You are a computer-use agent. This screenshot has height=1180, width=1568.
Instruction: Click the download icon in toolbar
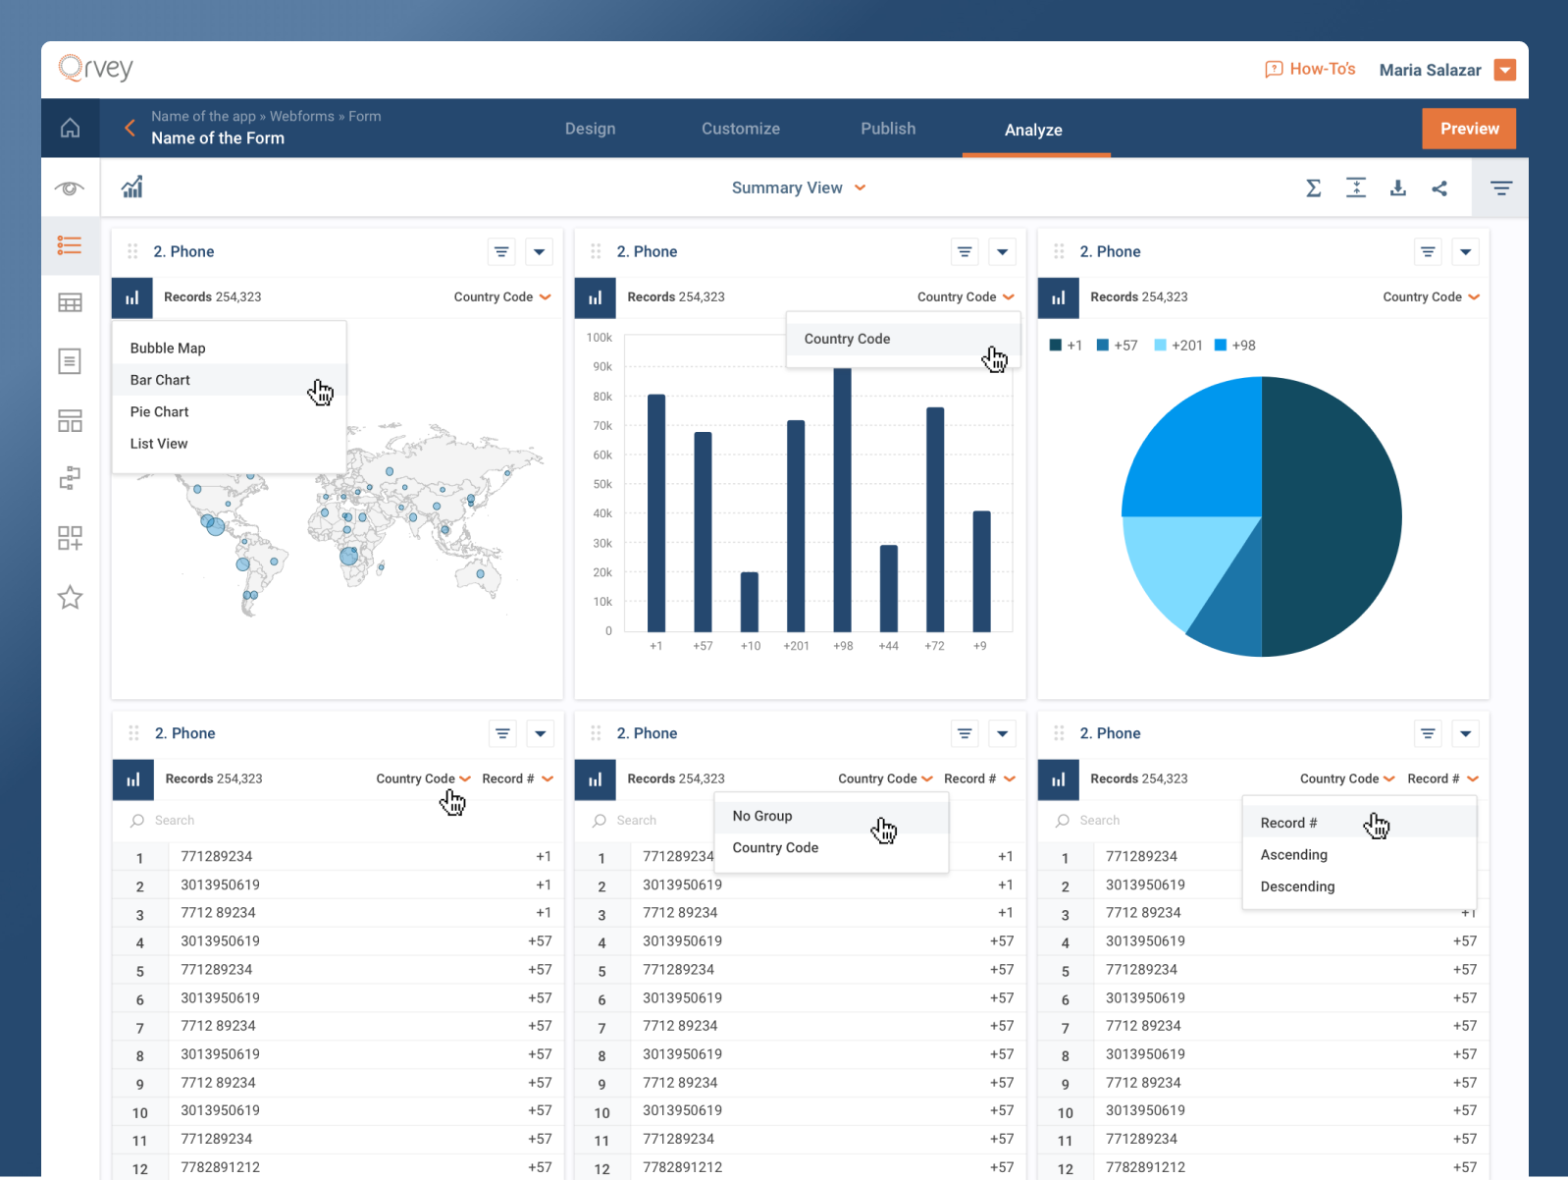(x=1398, y=188)
